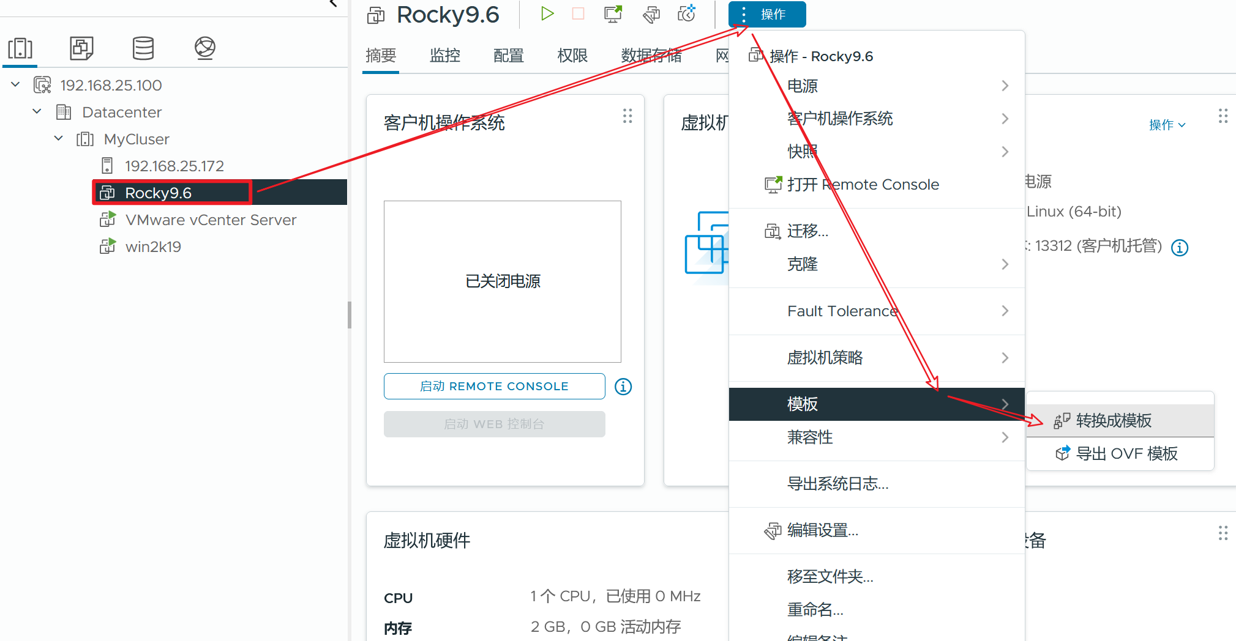
Task: Click the 操作 actions button
Action: tap(767, 14)
